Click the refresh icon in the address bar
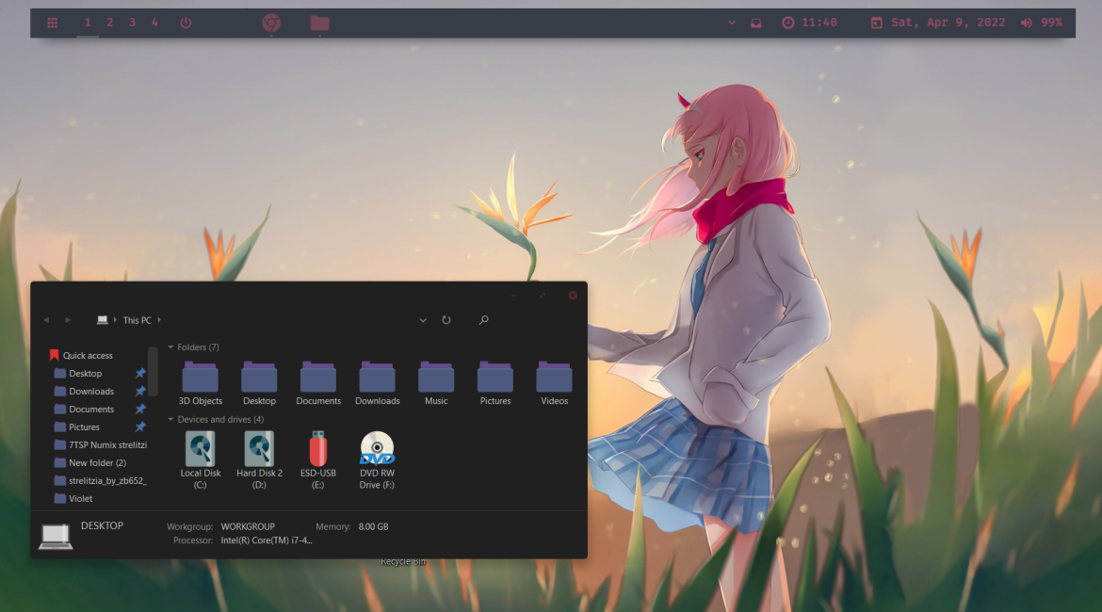Viewport: 1102px width, 612px height. click(446, 320)
